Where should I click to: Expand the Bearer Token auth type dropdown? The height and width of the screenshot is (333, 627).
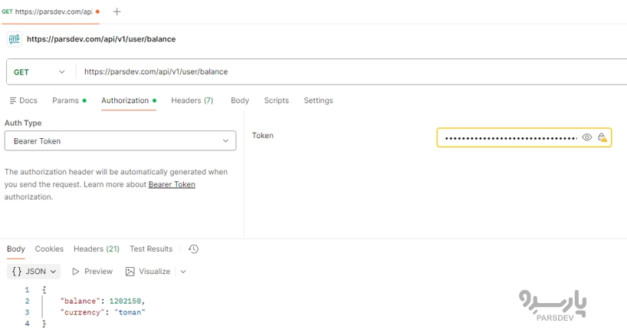[120, 141]
